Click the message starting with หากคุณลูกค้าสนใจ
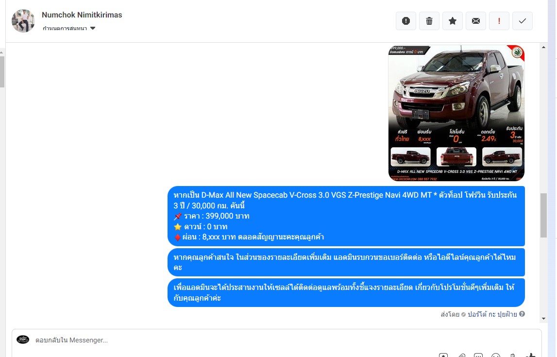The height and width of the screenshot is (357, 557). (x=346, y=262)
